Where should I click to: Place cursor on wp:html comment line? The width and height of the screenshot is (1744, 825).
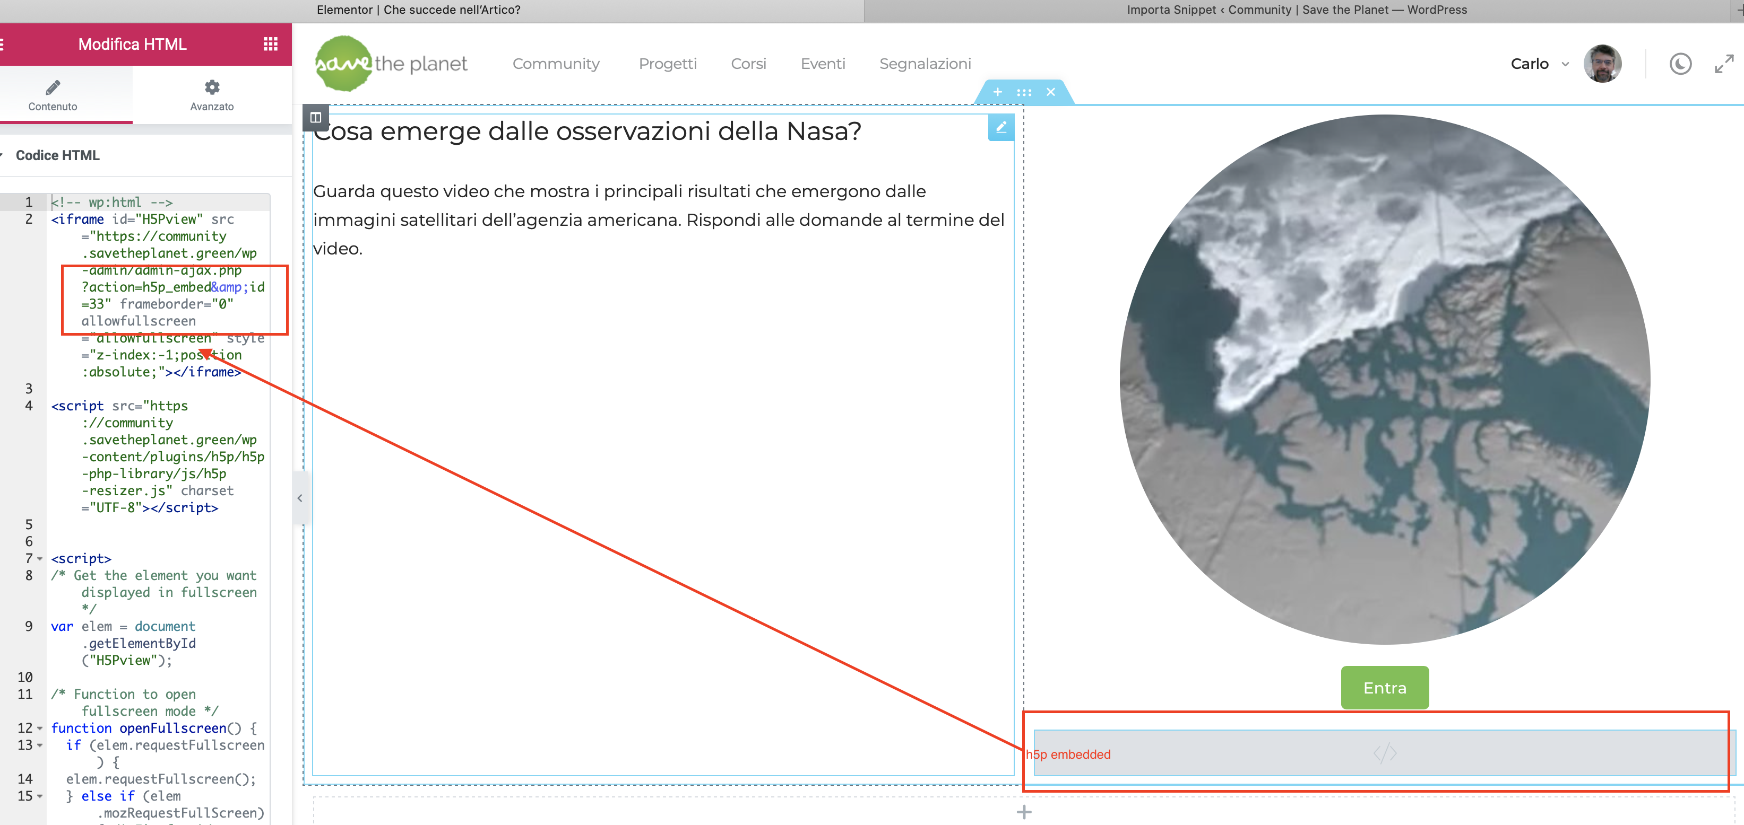[x=111, y=202]
